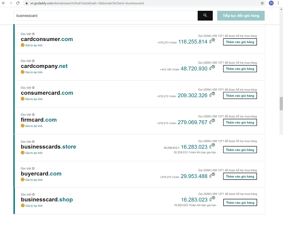Click the help icon next to price 29.953.488
The height and width of the screenshot is (227, 283).
213,174
